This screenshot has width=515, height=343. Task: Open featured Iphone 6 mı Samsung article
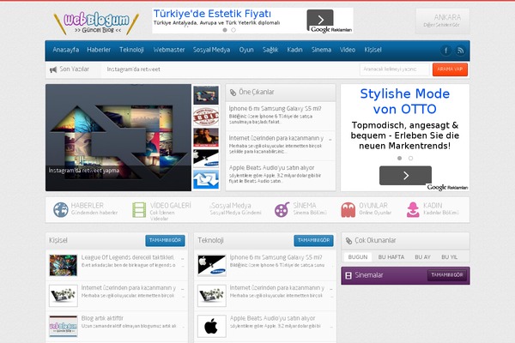[275, 109]
